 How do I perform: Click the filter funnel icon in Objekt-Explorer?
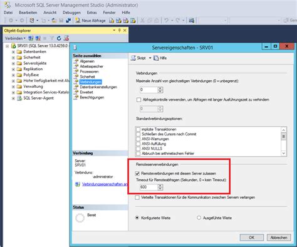52,38
